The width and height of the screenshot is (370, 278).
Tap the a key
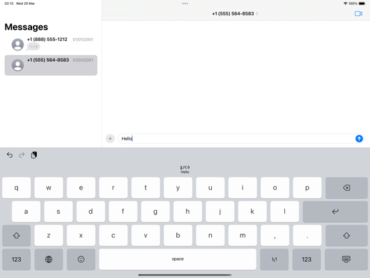click(x=26, y=212)
